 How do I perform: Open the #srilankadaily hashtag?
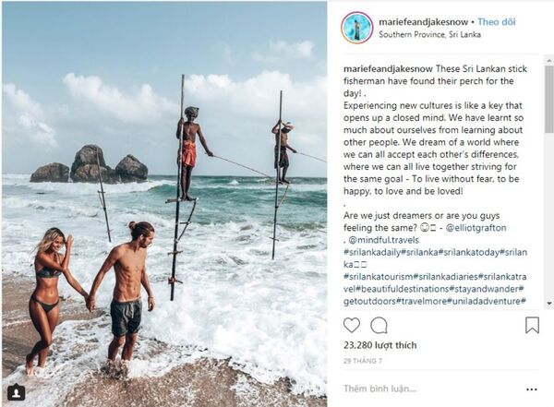(x=374, y=251)
